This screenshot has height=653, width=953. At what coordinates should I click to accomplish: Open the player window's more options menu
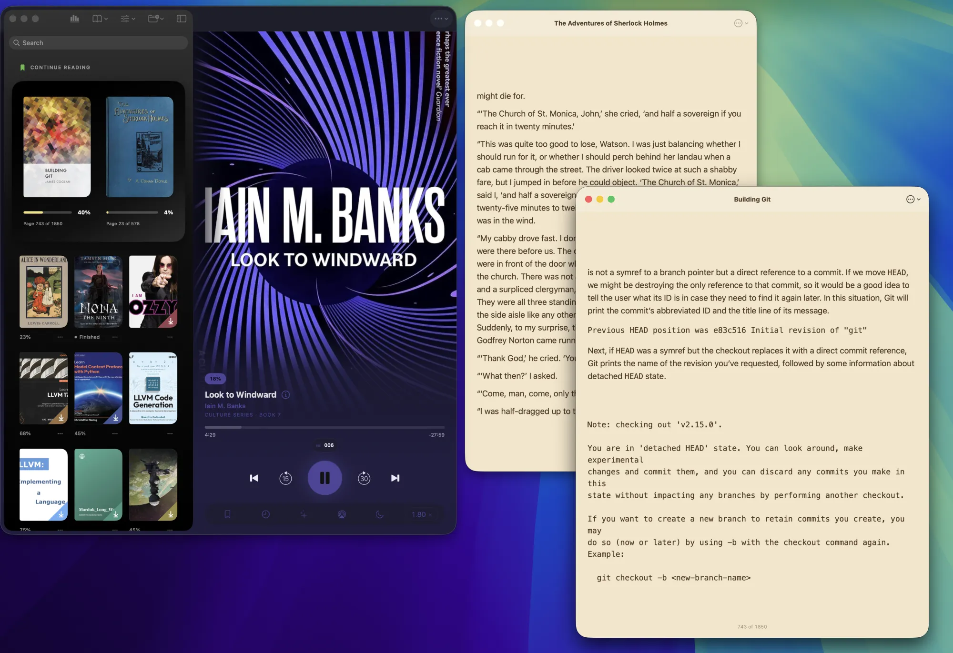[x=441, y=19]
